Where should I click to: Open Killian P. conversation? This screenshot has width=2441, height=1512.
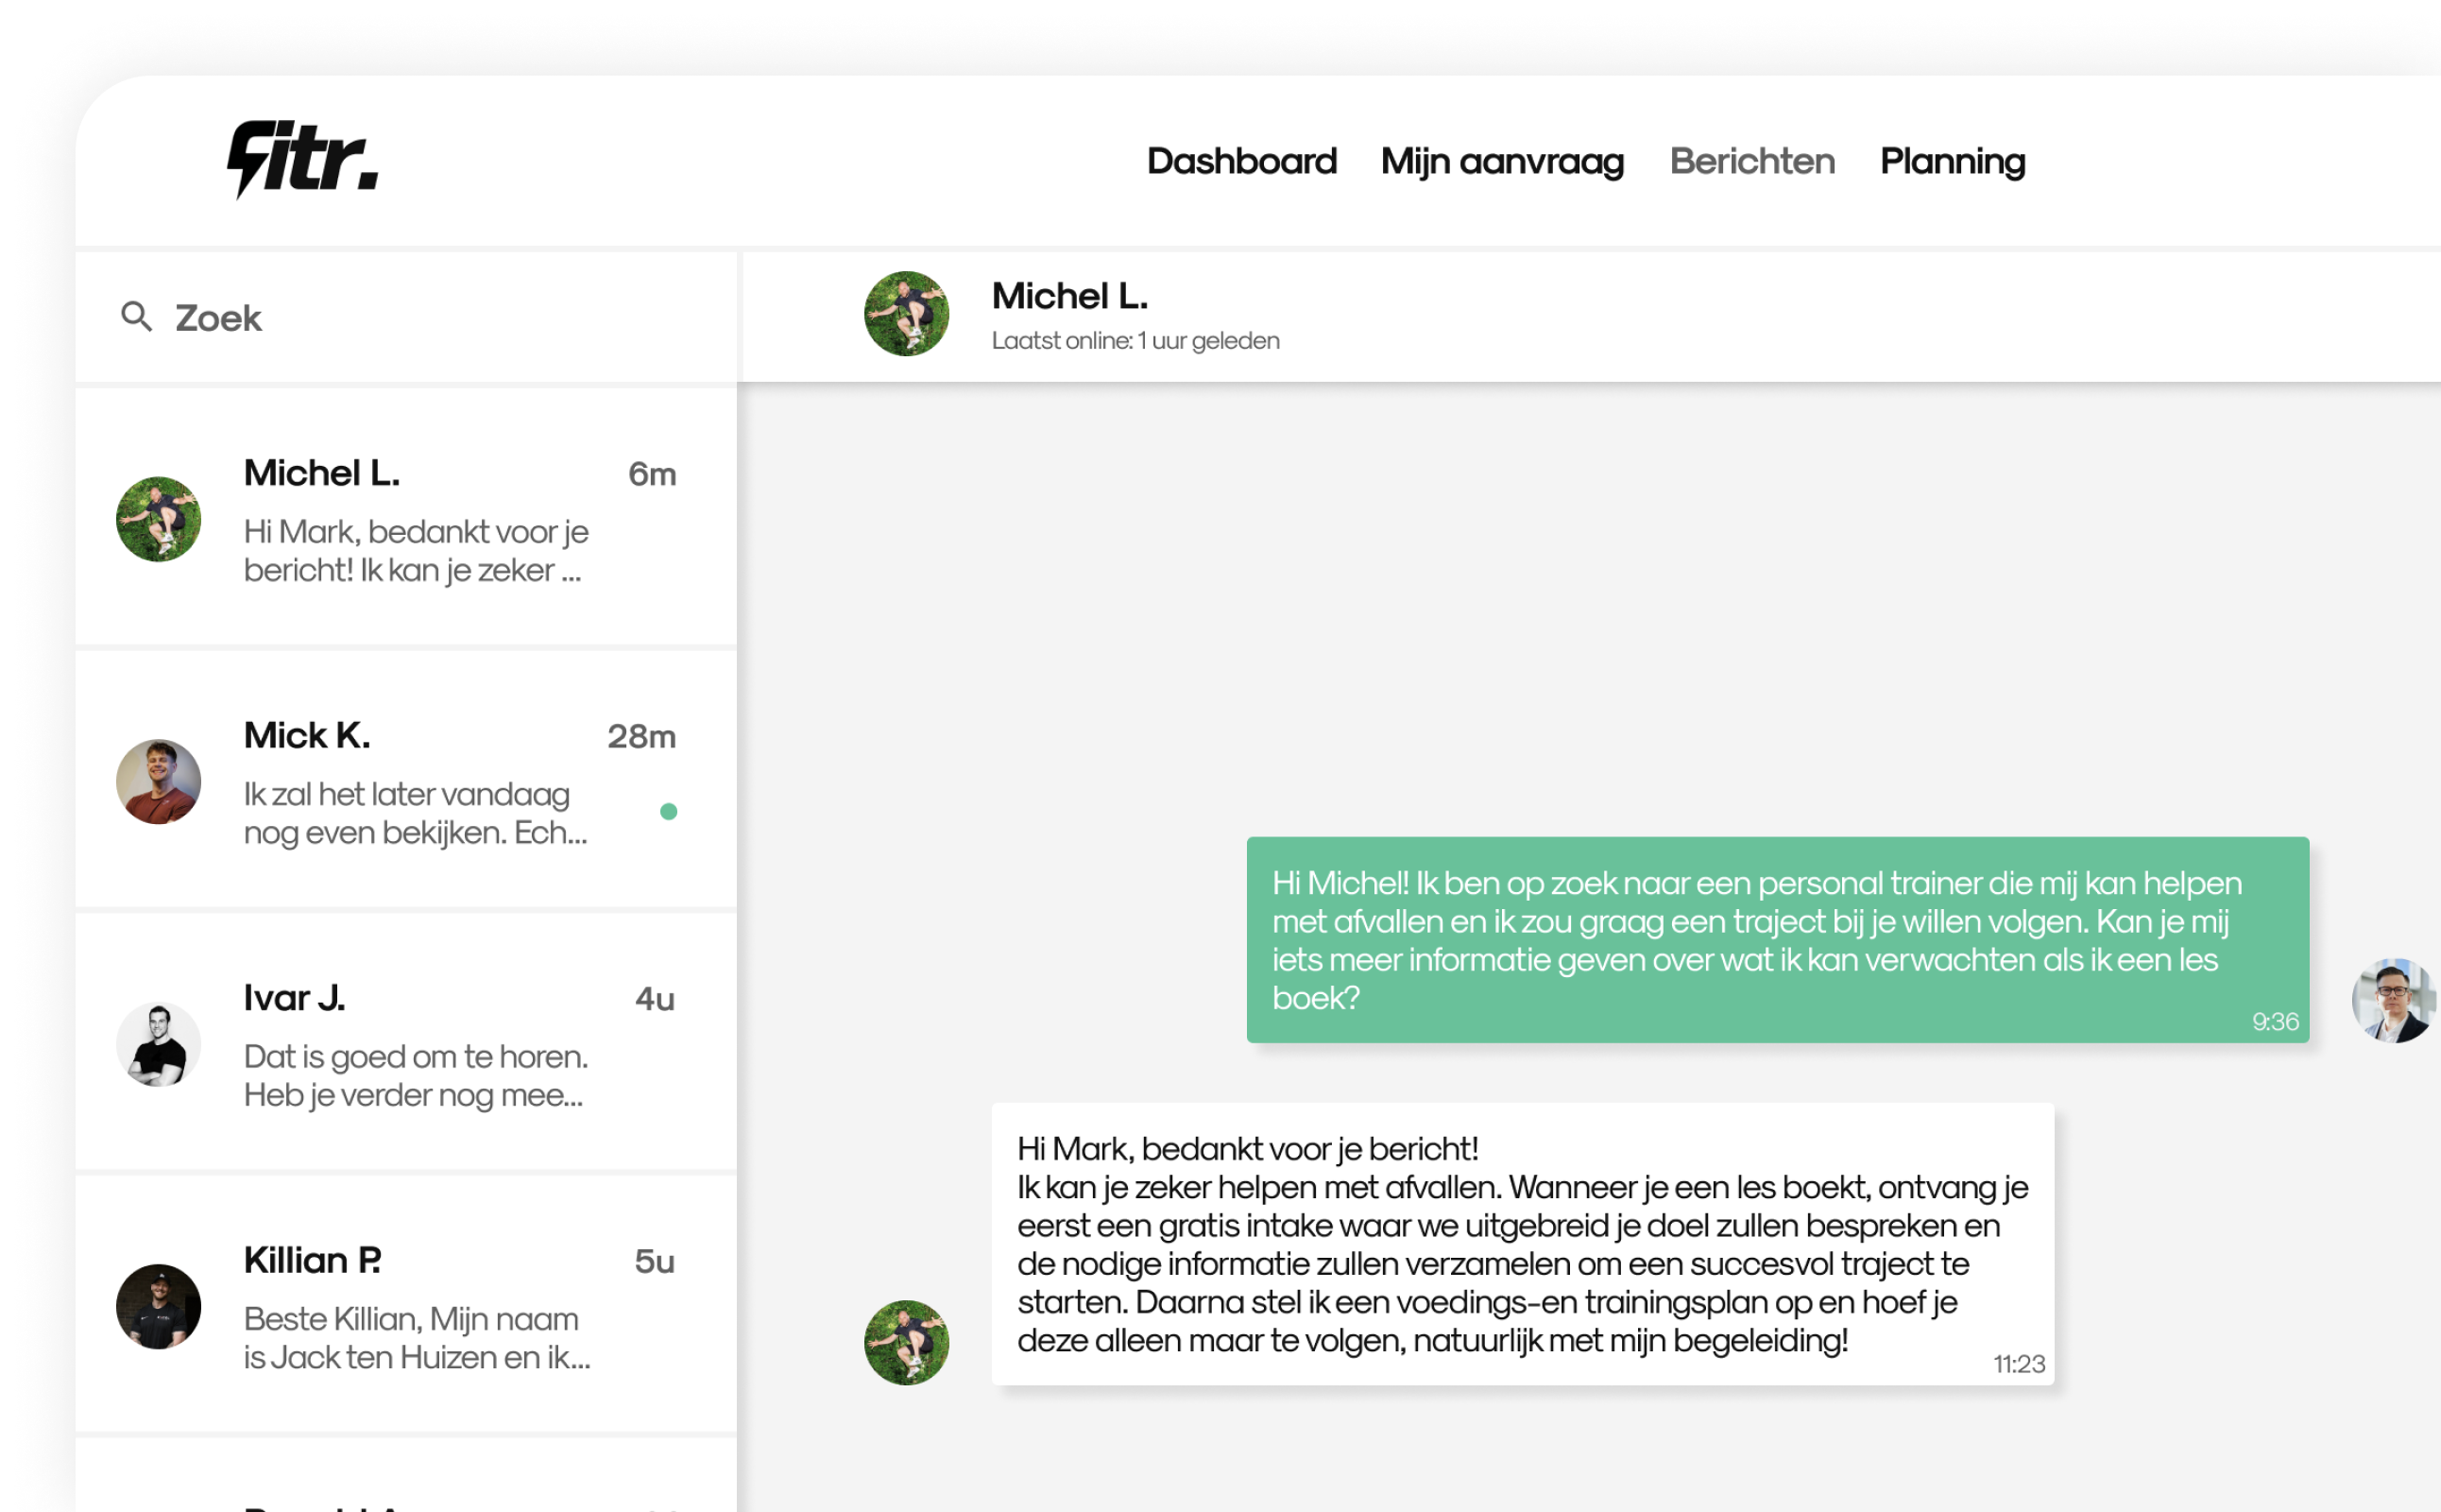pyautogui.click(x=406, y=1304)
